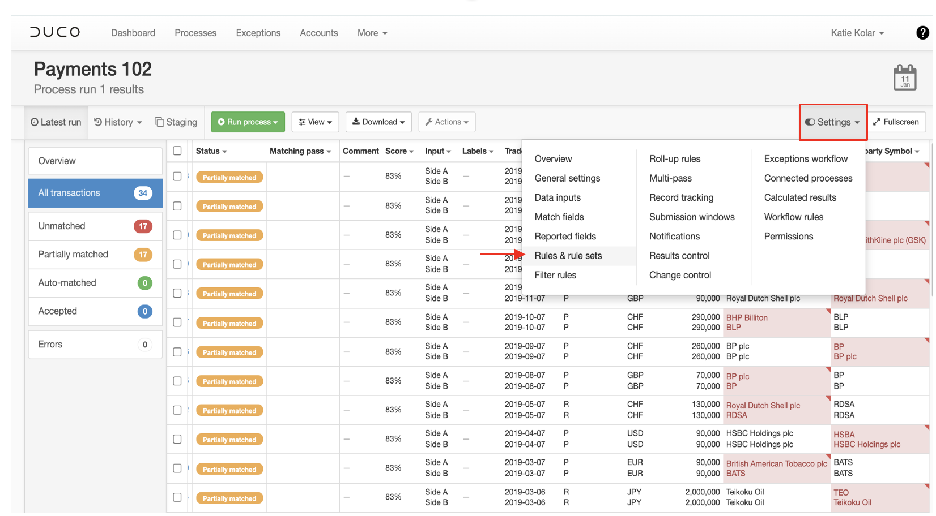Go to Dashboard in top navigation
This screenshot has height=516, width=936.
coord(133,33)
